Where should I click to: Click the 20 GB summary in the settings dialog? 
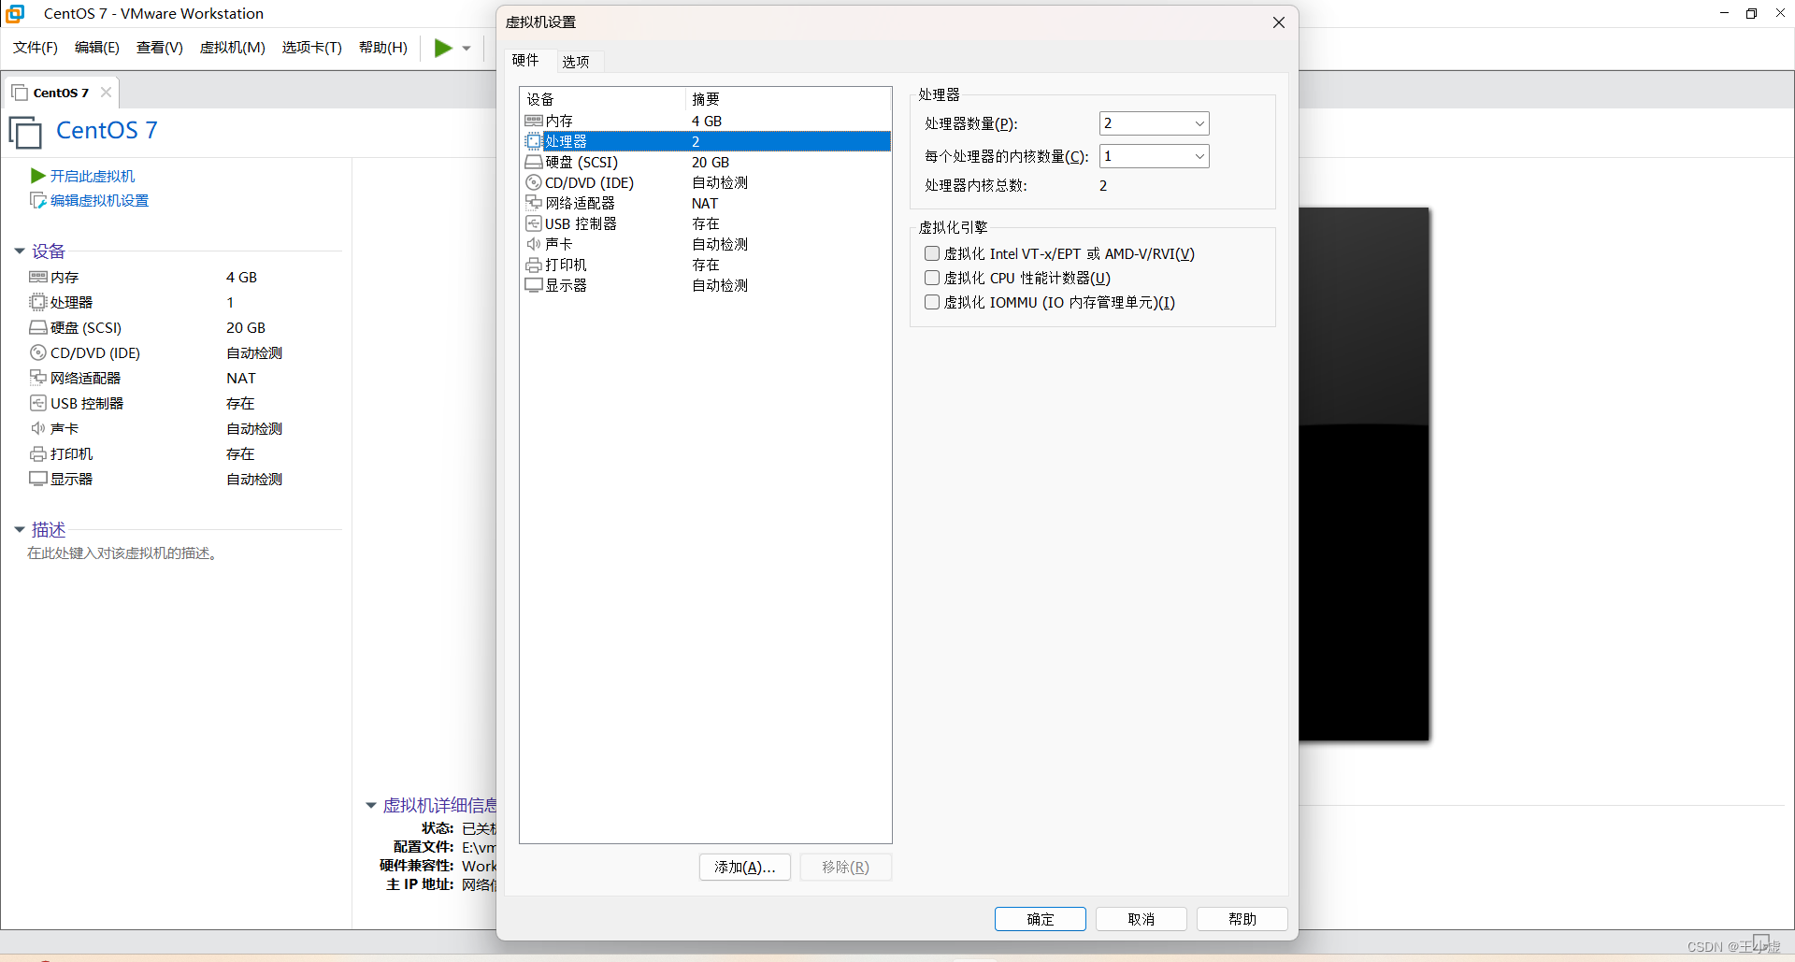pyautogui.click(x=711, y=162)
